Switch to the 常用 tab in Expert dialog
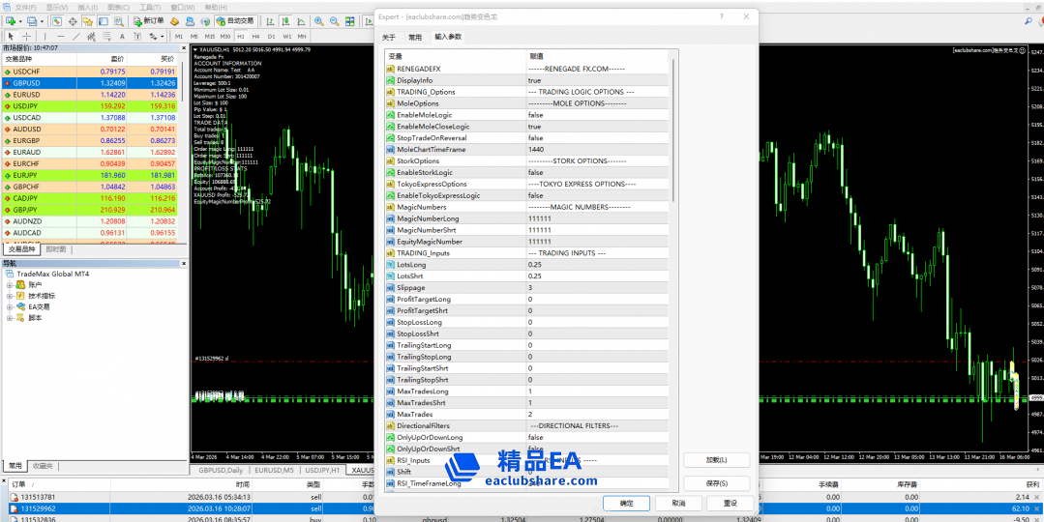The image size is (1044, 522). (x=414, y=37)
